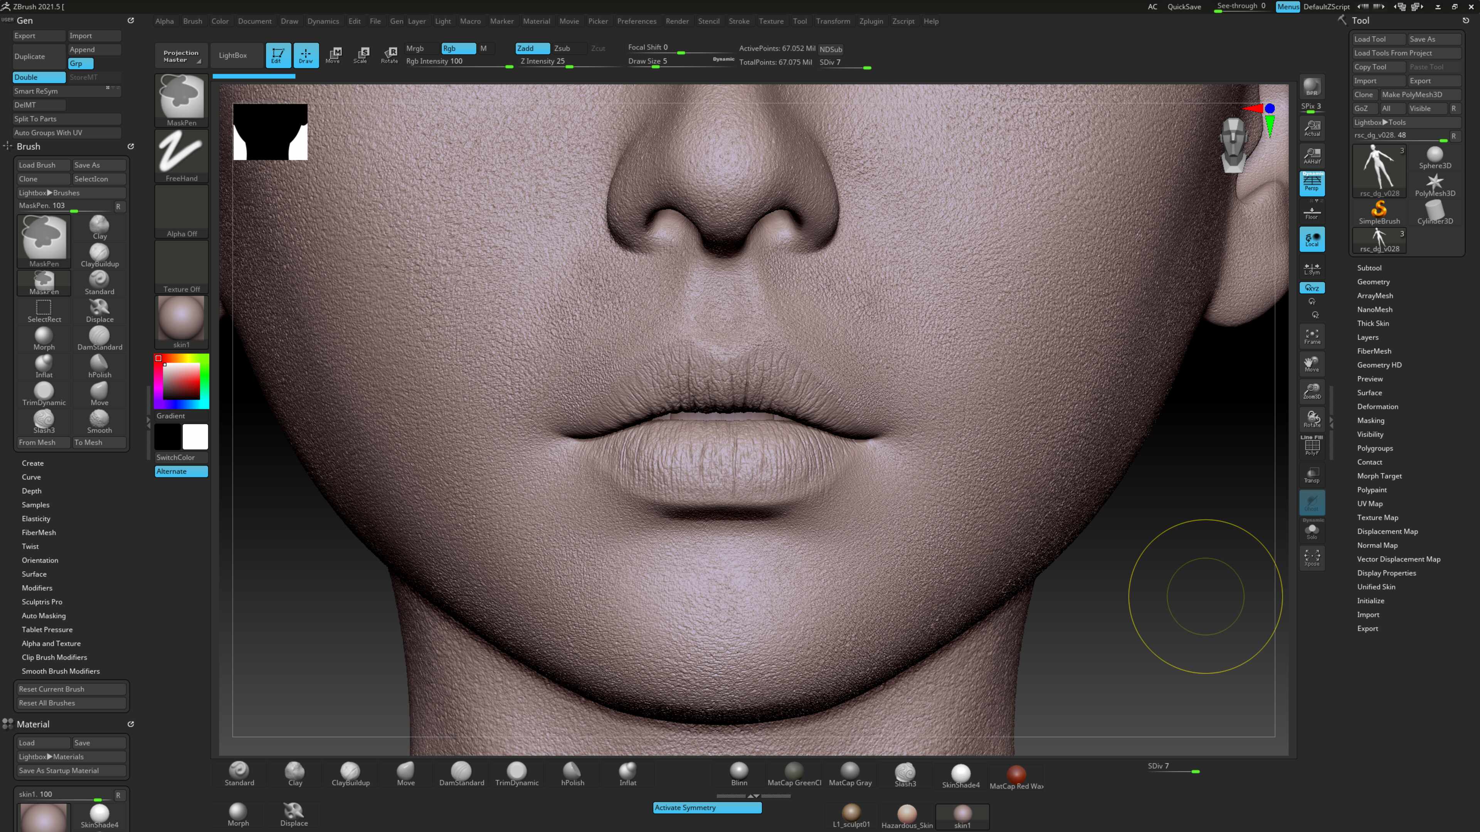
Task: Toggle Local transformations
Action: pyautogui.click(x=1312, y=239)
